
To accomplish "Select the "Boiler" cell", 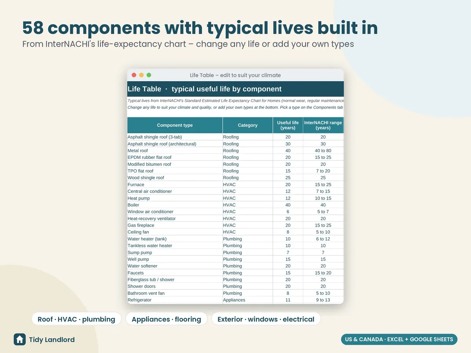I will point(175,205).
